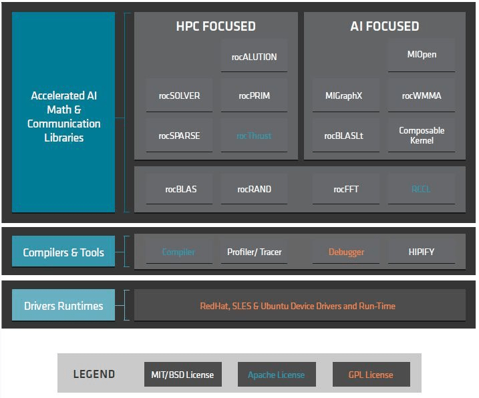This screenshot has width=479, height=398.
Task: Select the rocRAND box
Action: [254, 189]
